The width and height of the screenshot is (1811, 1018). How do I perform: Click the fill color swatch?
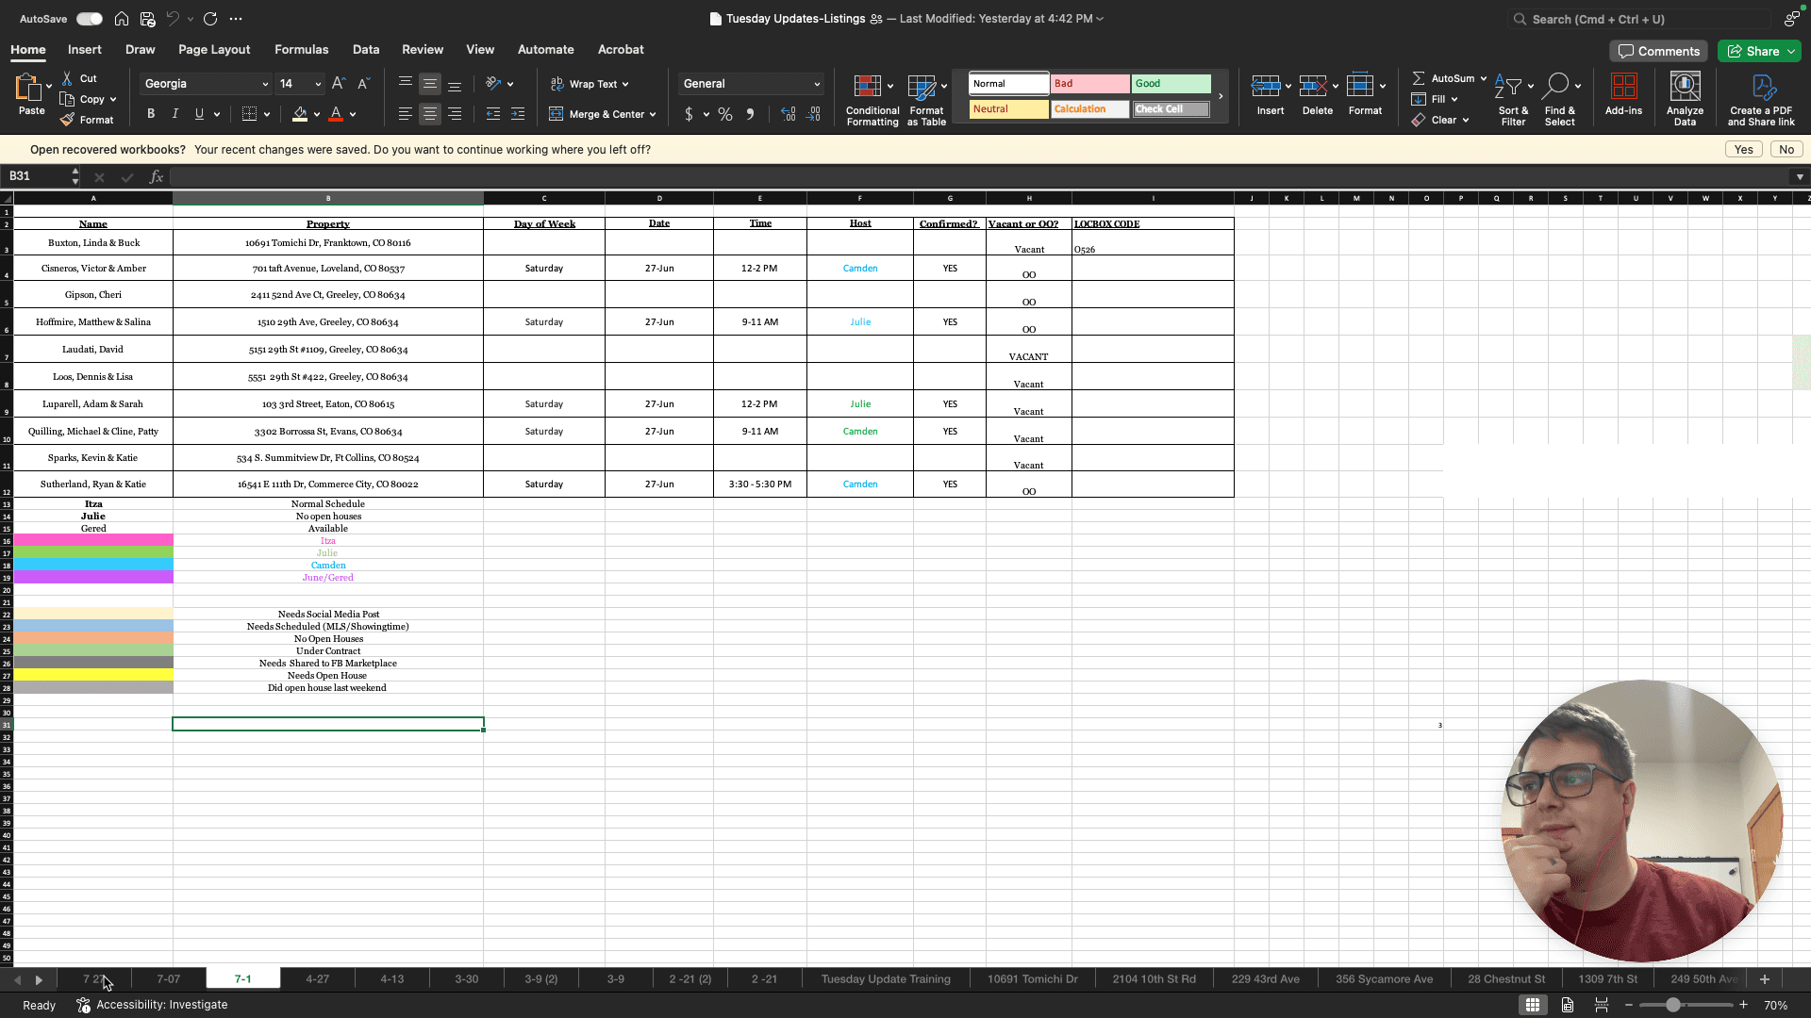coord(300,114)
